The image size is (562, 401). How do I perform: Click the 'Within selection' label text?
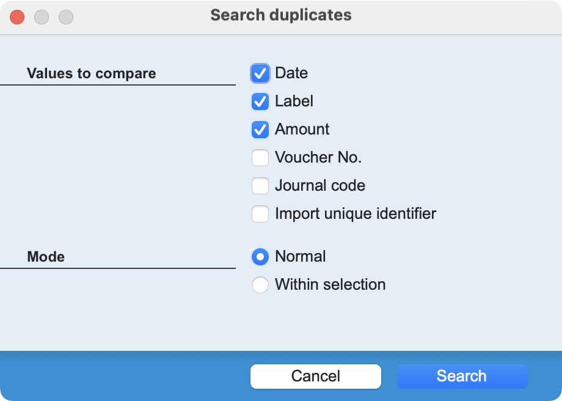click(x=330, y=285)
